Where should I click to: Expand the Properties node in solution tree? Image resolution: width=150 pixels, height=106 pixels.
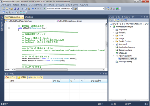pyautogui.click(x=113, y=30)
